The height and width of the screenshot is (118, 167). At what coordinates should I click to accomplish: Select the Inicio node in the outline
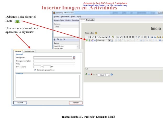tap(57, 27)
